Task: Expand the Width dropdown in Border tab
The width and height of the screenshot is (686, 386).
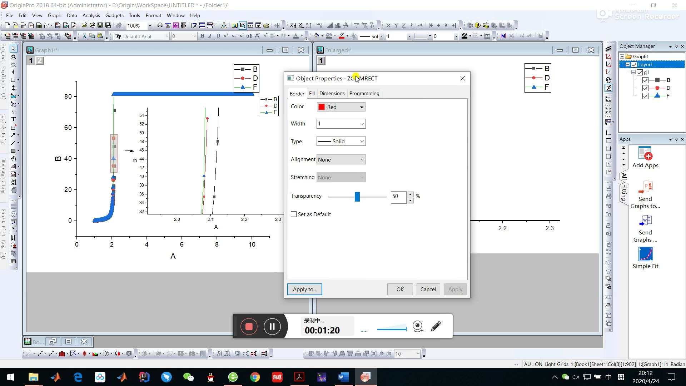Action: [362, 123]
